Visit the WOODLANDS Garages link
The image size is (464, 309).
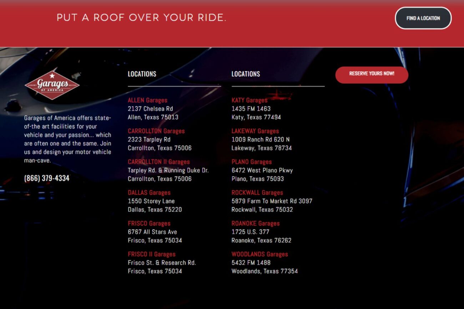259,254
